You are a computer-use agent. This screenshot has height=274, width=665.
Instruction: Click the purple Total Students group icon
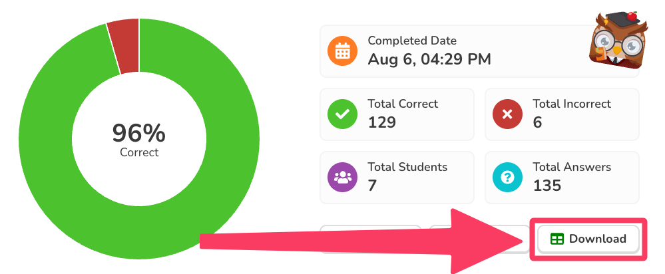(343, 178)
